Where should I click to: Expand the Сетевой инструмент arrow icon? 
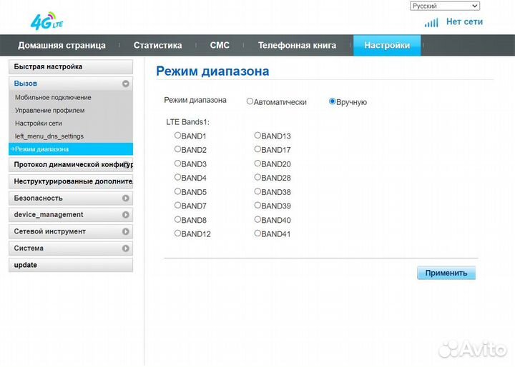126,232
